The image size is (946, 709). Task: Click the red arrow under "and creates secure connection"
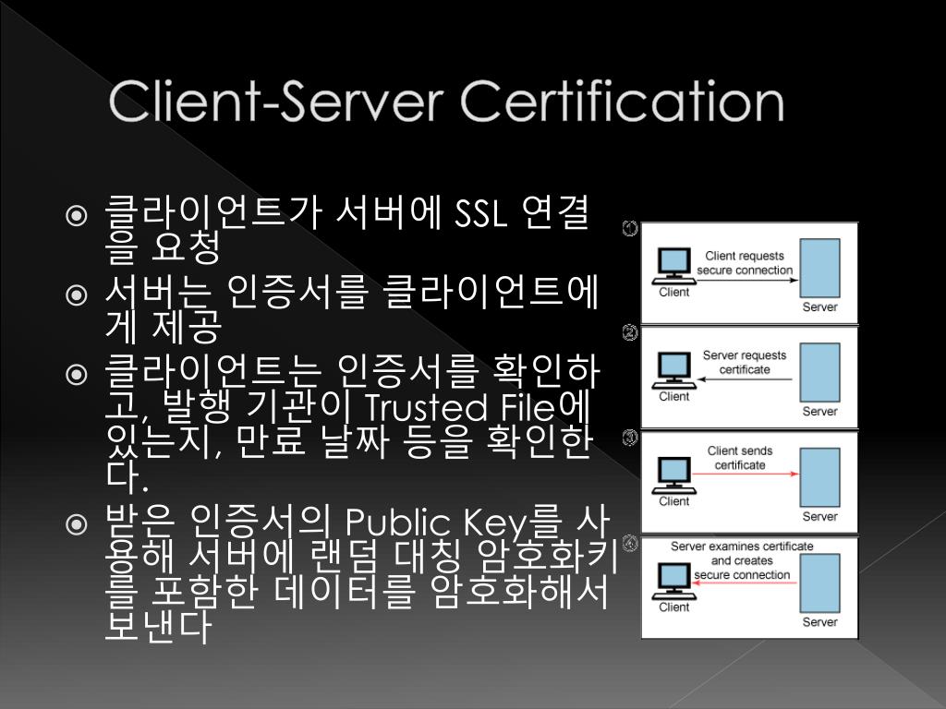[x=746, y=583]
